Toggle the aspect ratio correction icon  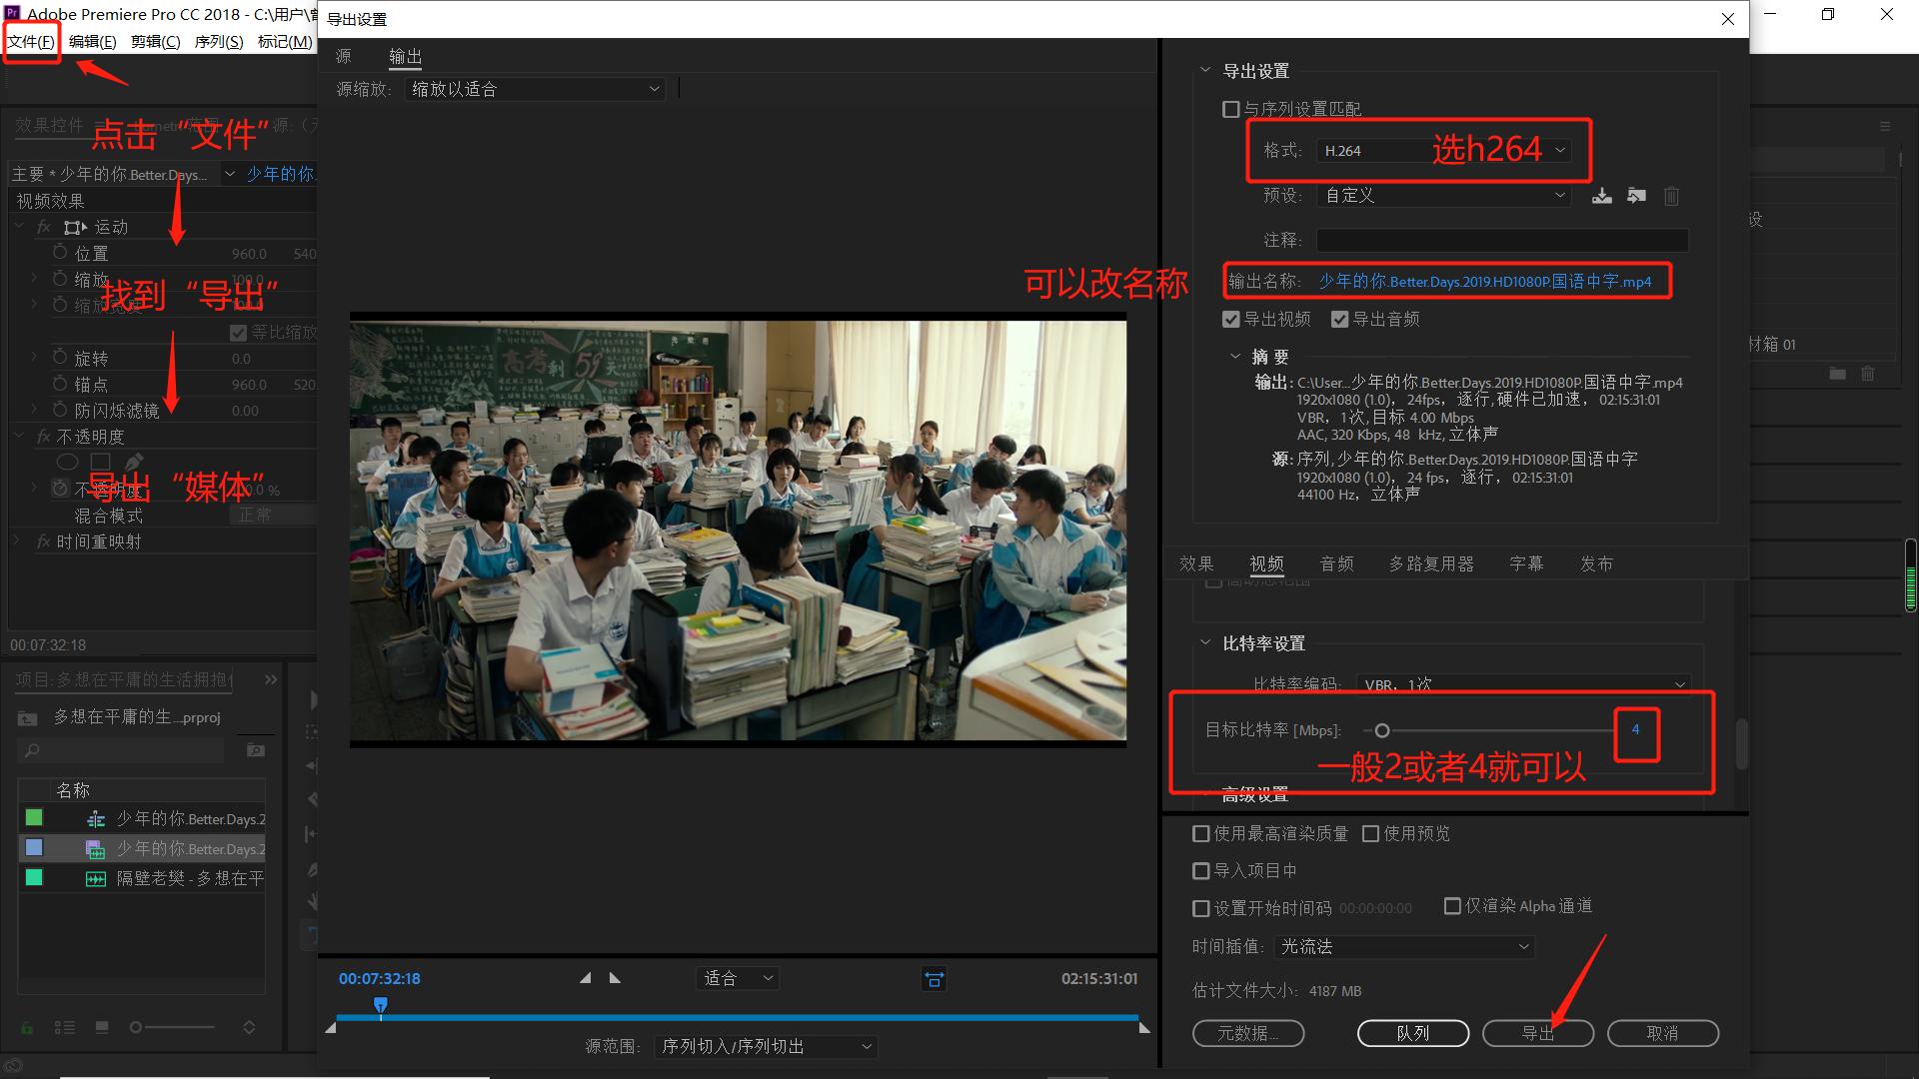934,979
